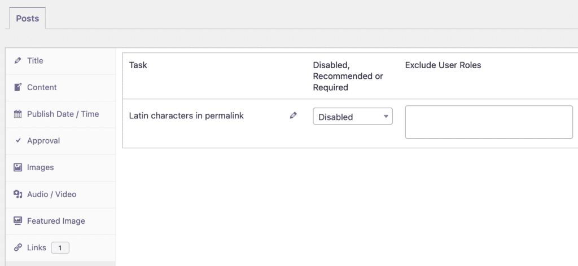Click the Images picture icon
The width and height of the screenshot is (578, 266).
[x=17, y=167]
